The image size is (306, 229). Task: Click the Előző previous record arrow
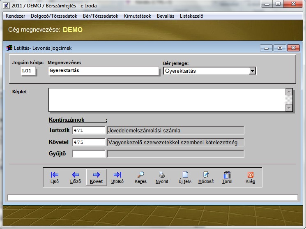(x=75, y=177)
